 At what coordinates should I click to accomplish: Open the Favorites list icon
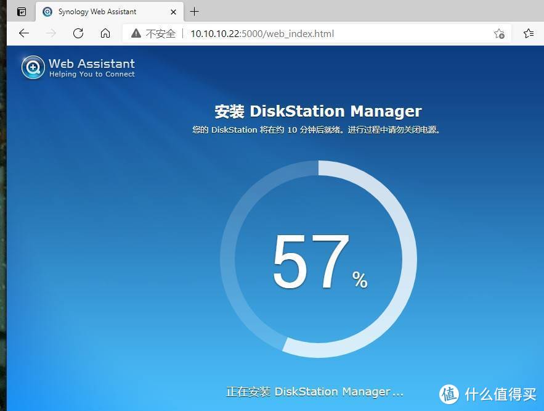coord(528,33)
